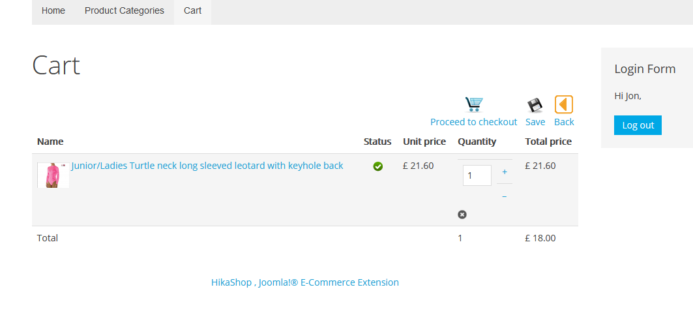The height and width of the screenshot is (315, 693).
Task: Visit the HikaShop Joomla E-Commerce Extension link
Action: (305, 282)
